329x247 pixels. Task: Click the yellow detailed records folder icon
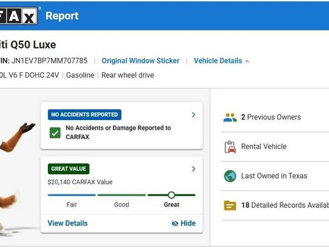(x=230, y=205)
